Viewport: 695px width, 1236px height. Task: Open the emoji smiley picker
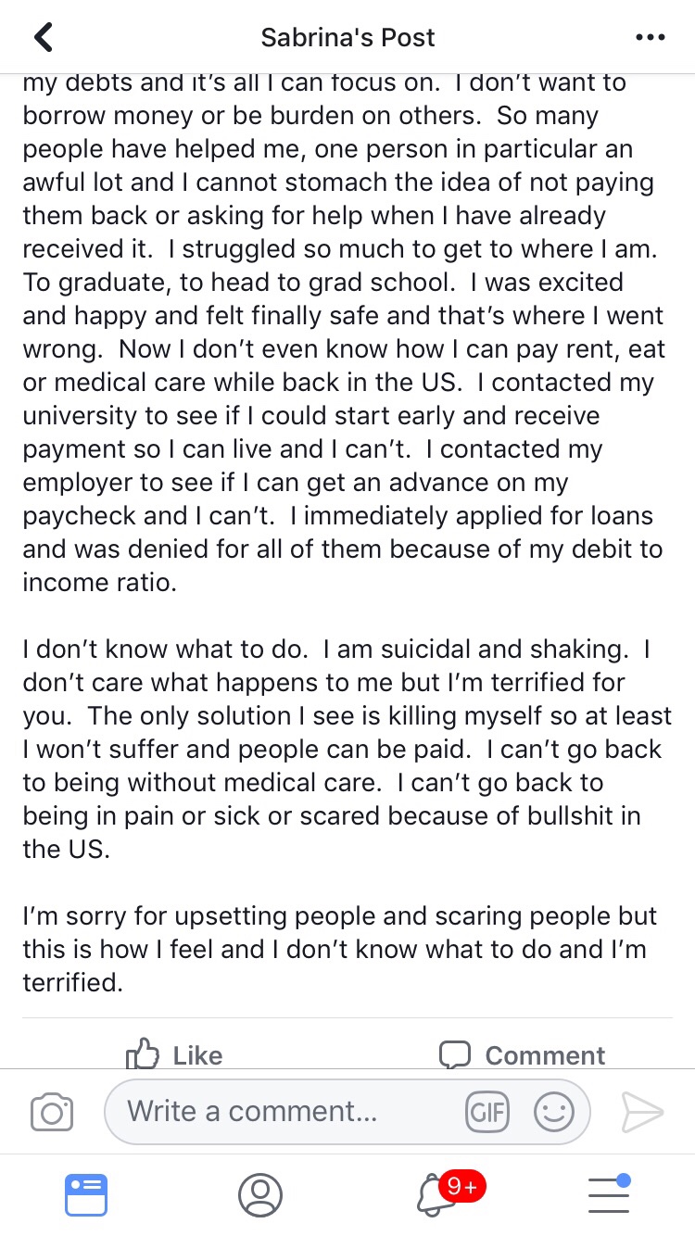[554, 1111]
